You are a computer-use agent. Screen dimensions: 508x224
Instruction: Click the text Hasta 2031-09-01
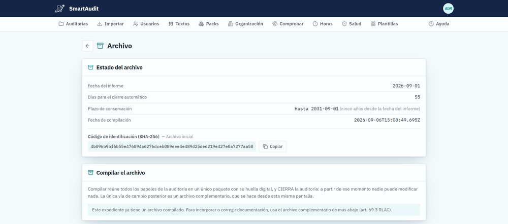pyautogui.click(x=316, y=108)
